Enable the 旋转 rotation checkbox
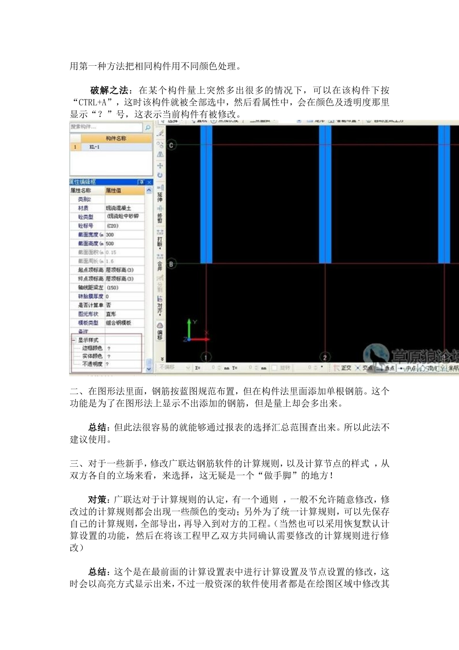 [274, 368]
